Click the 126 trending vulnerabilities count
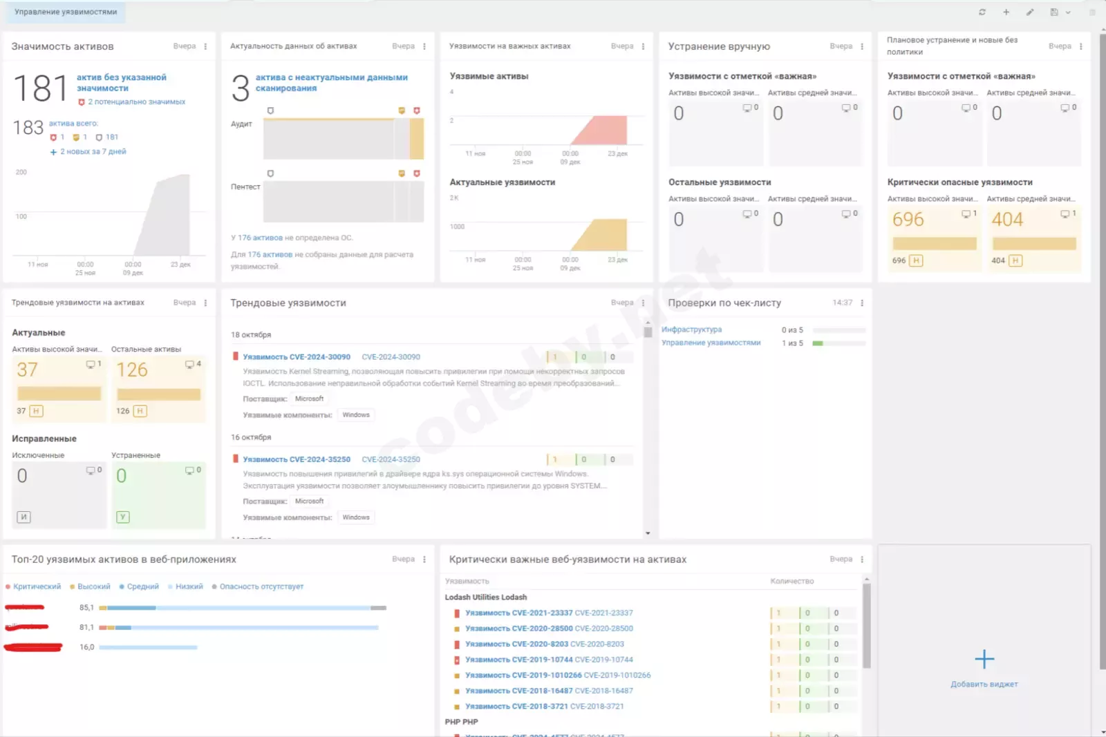The height and width of the screenshot is (737, 1106). 132,370
